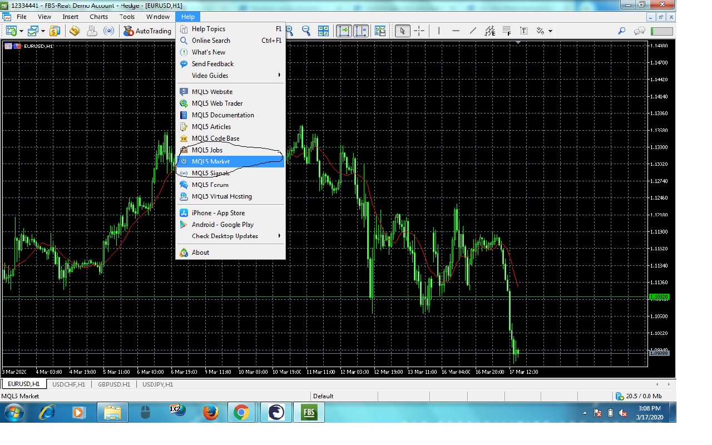This screenshot has width=712, height=445.
Task: Select the Trendline drawing tool
Action: click(x=473, y=31)
